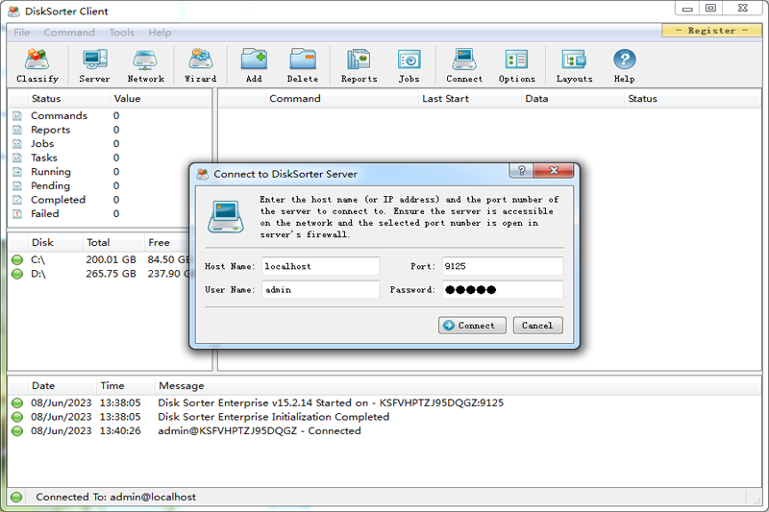Focus the User Name field
Image resolution: width=769 pixels, height=512 pixels.
click(320, 289)
